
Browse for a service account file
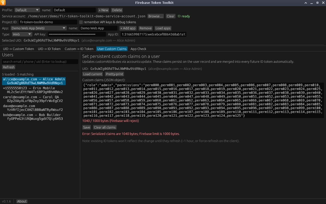155,16
